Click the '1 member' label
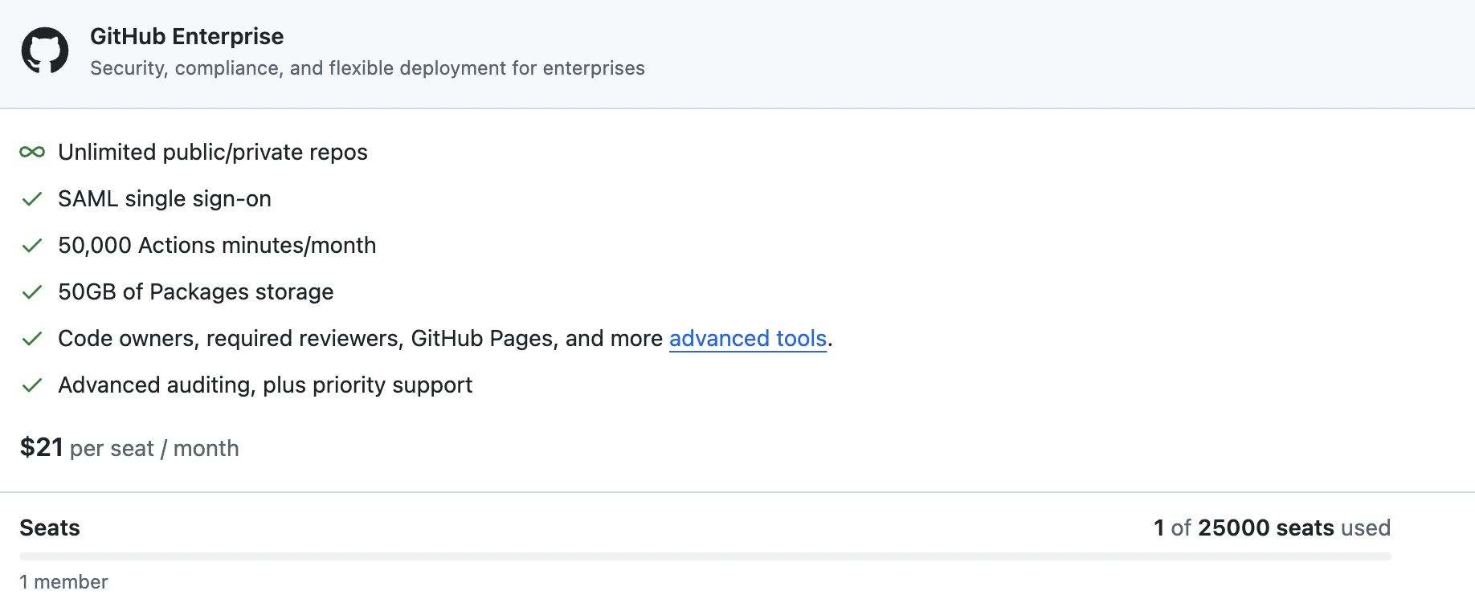The width and height of the screenshot is (1475, 607). [63, 581]
